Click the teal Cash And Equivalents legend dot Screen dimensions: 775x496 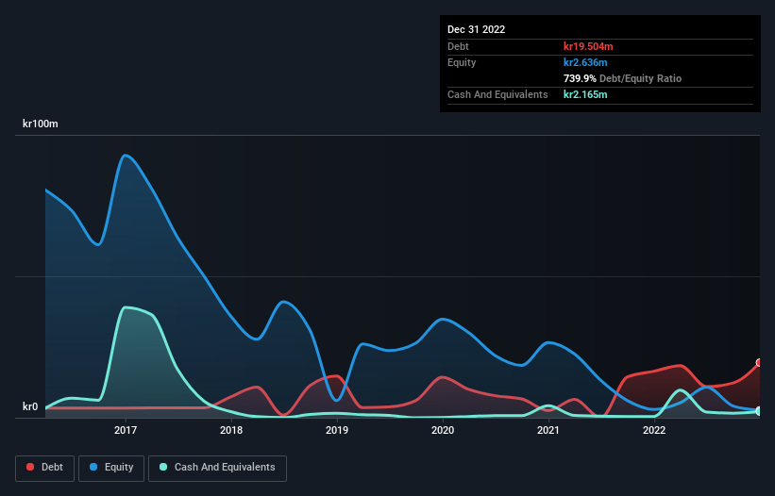[163, 467]
